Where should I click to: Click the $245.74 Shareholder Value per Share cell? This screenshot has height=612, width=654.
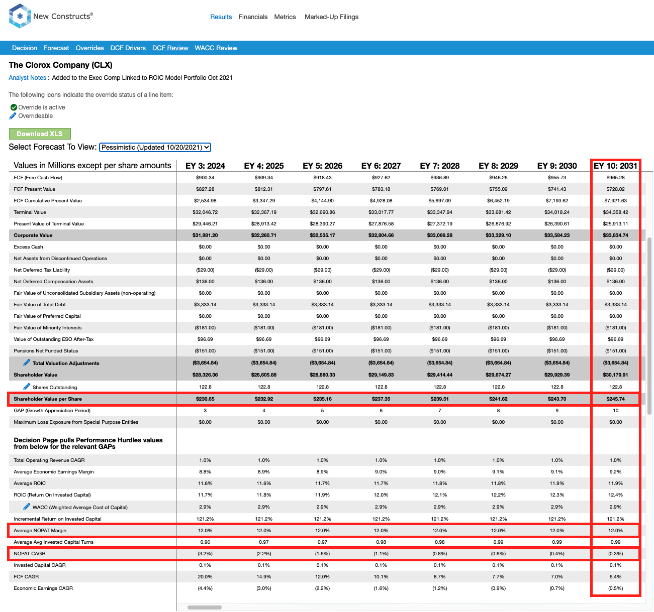[x=616, y=399]
